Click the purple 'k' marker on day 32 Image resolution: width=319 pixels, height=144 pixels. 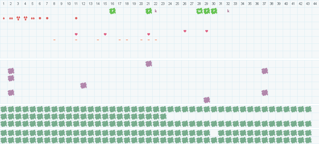(x=228, y=11)
